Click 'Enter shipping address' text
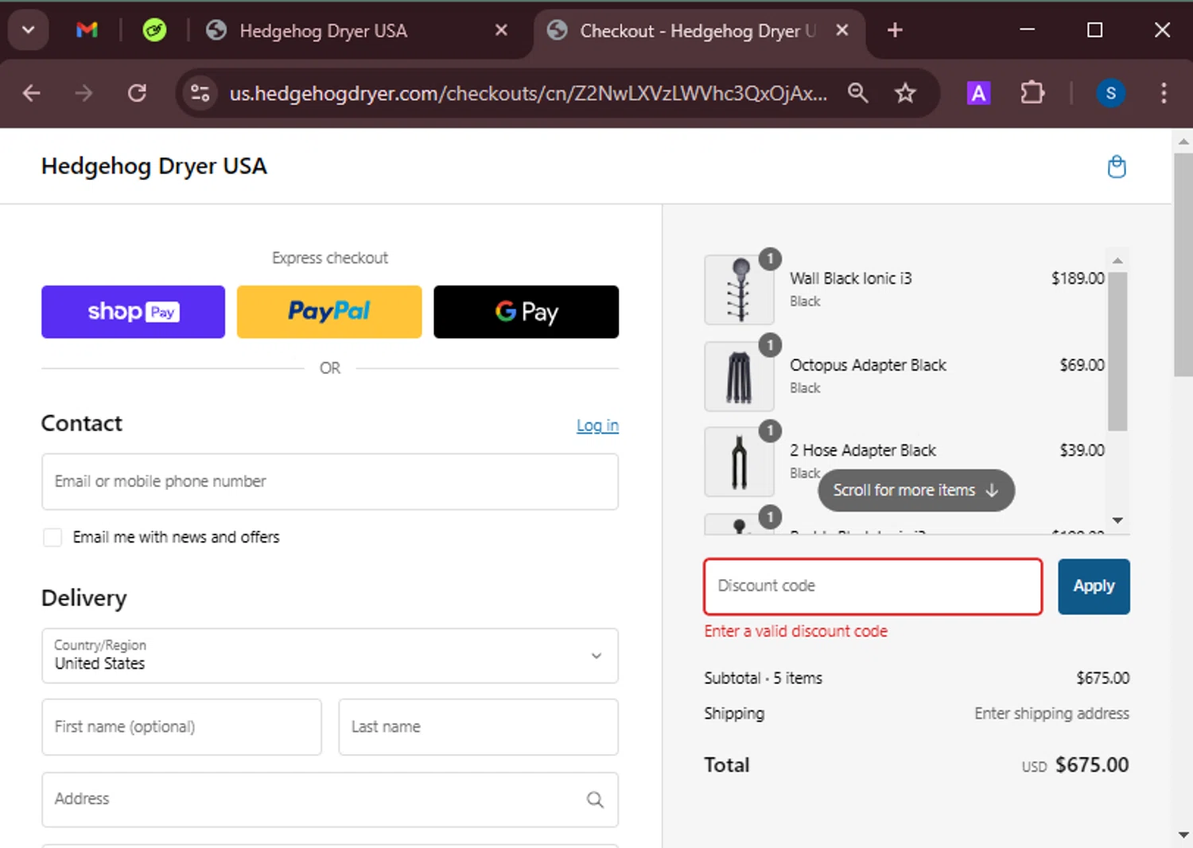 (x=1051, y=714)
